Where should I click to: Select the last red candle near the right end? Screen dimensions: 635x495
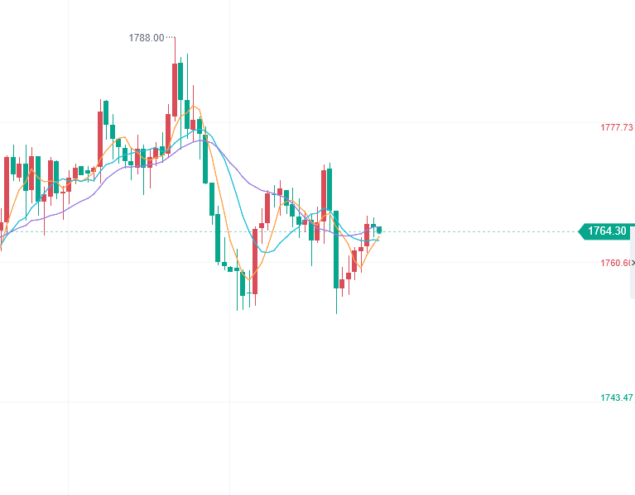pyautogui.click(x=367, y=235)
